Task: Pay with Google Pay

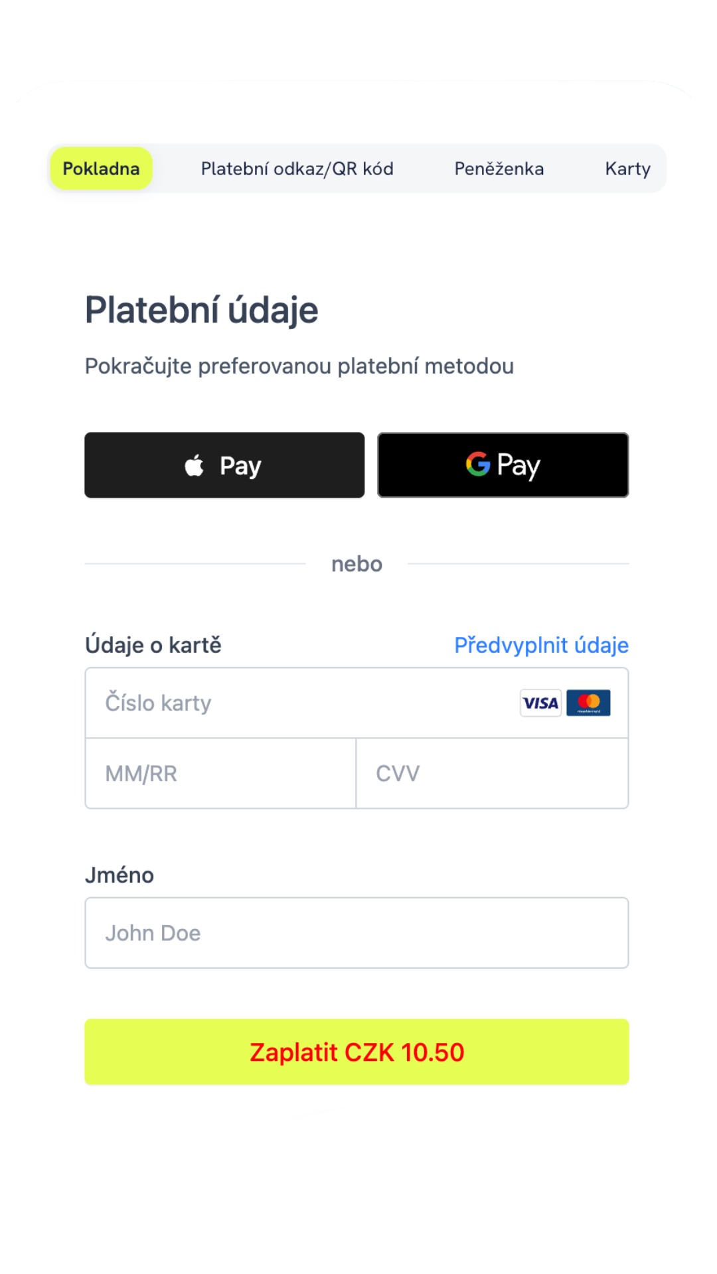Action: coord(503,465)
